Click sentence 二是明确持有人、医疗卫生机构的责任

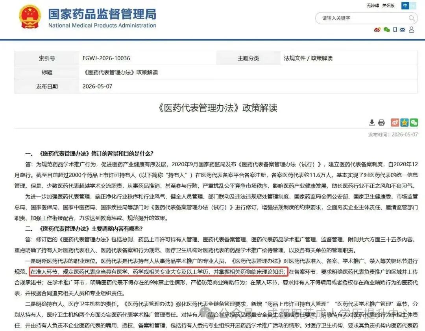click(x=72, y=304)
